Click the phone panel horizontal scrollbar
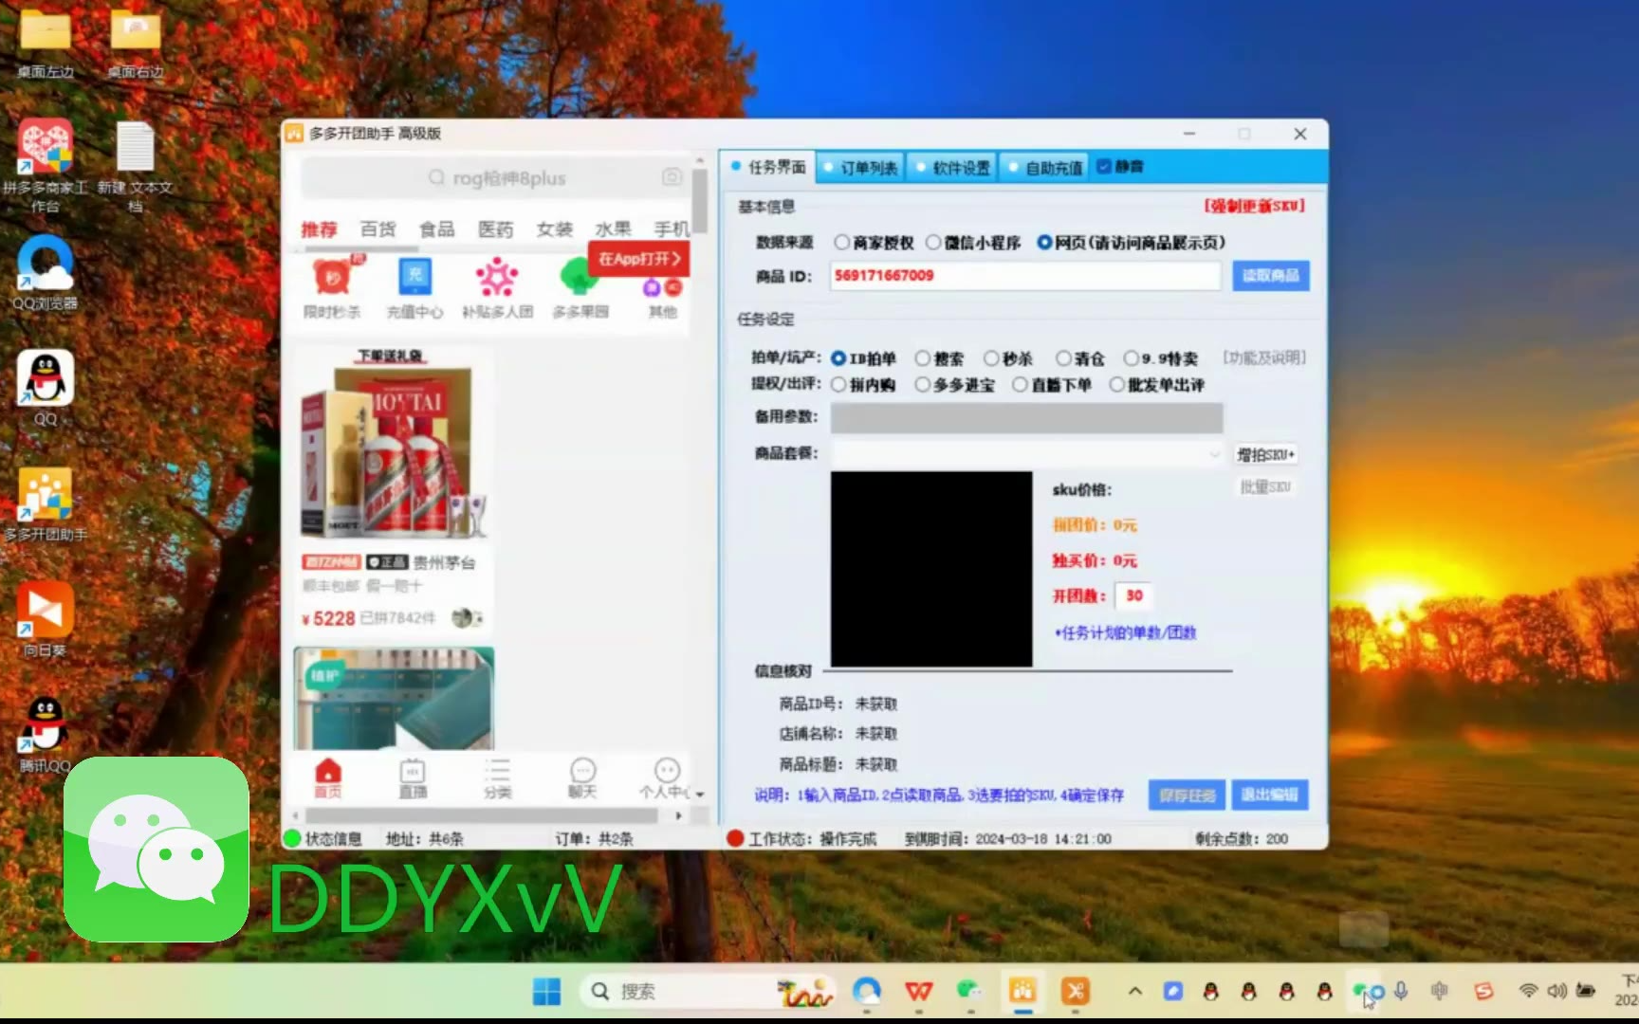 482,815
